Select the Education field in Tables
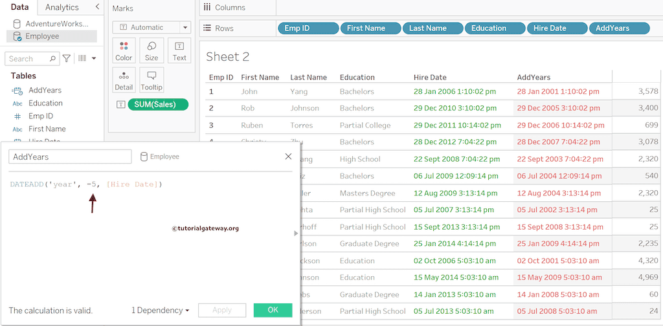The width and height of the screenshot is (663, 326). pos(46,103)
